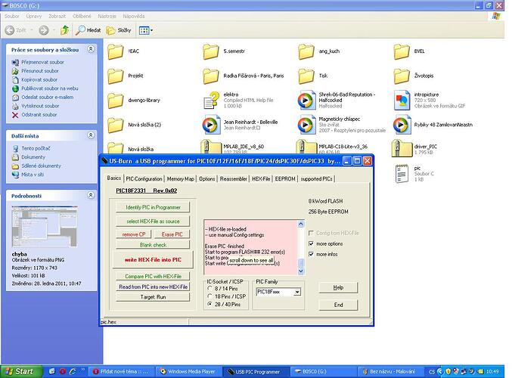Viewport: 512px width, 378px height.
Task: Click the Help button in US-Burn
Action: pos(338,287)
